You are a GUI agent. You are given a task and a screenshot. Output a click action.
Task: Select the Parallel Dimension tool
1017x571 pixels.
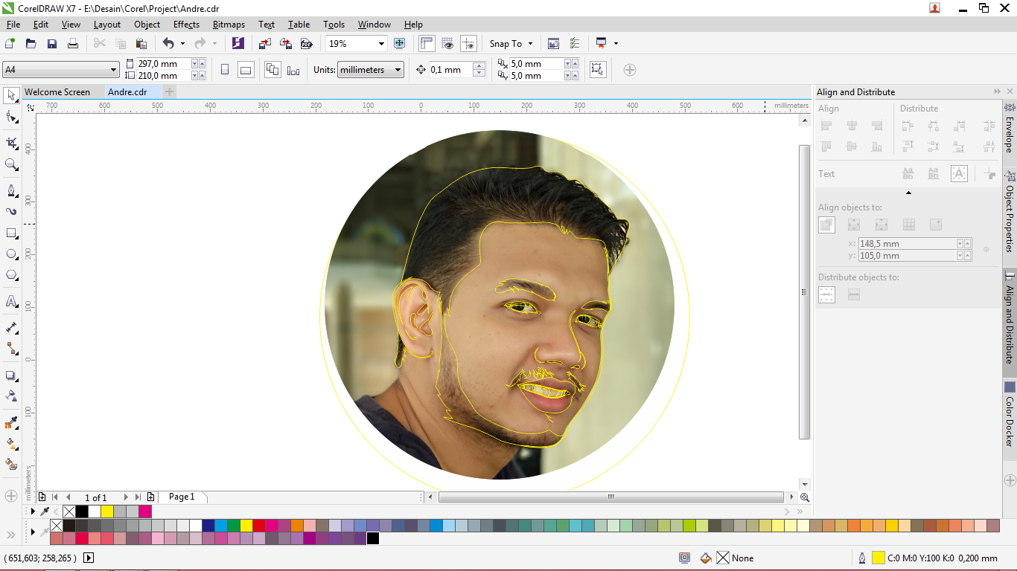pos(11,327)
